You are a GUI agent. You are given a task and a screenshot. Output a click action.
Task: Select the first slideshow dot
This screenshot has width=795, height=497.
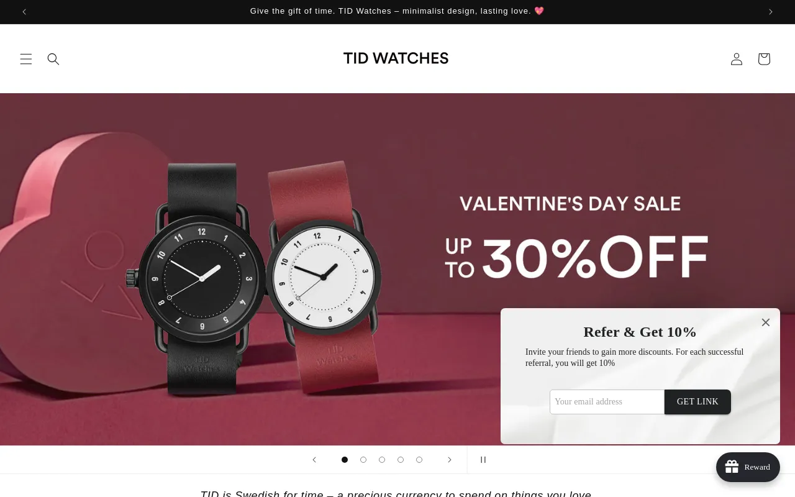pos(345,460)
